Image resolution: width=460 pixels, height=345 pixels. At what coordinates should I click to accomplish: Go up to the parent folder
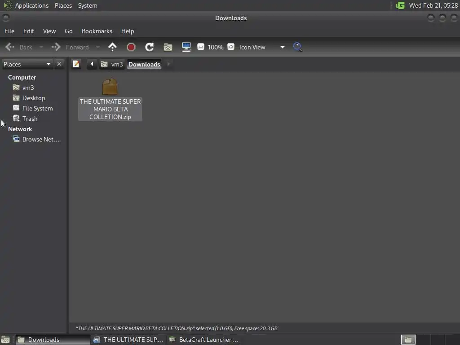(x=112, y=47)
